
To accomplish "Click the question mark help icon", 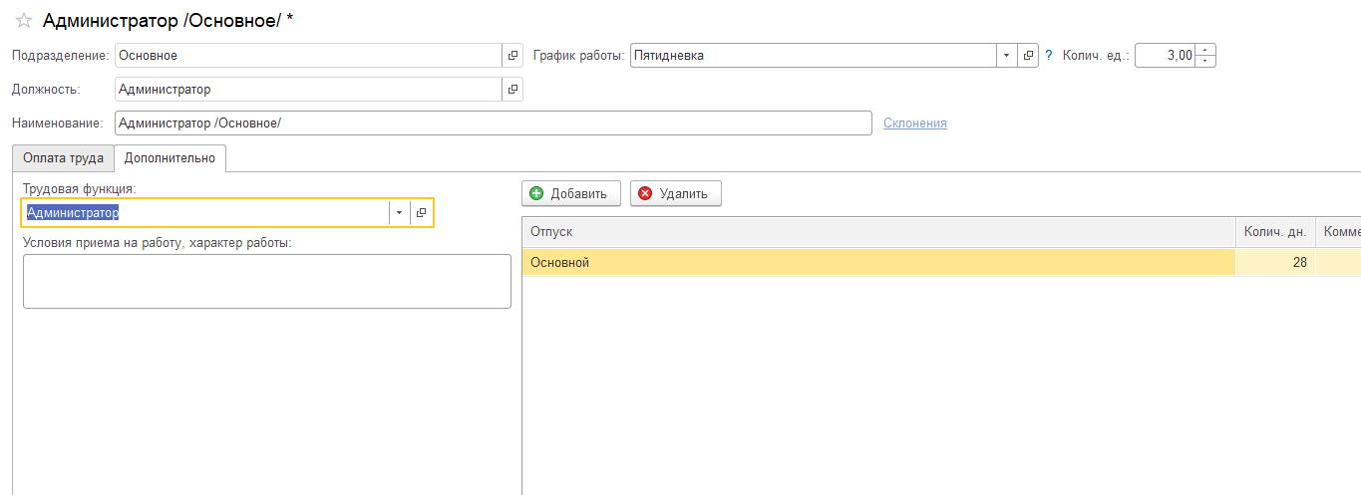I will coord(1049,56).
